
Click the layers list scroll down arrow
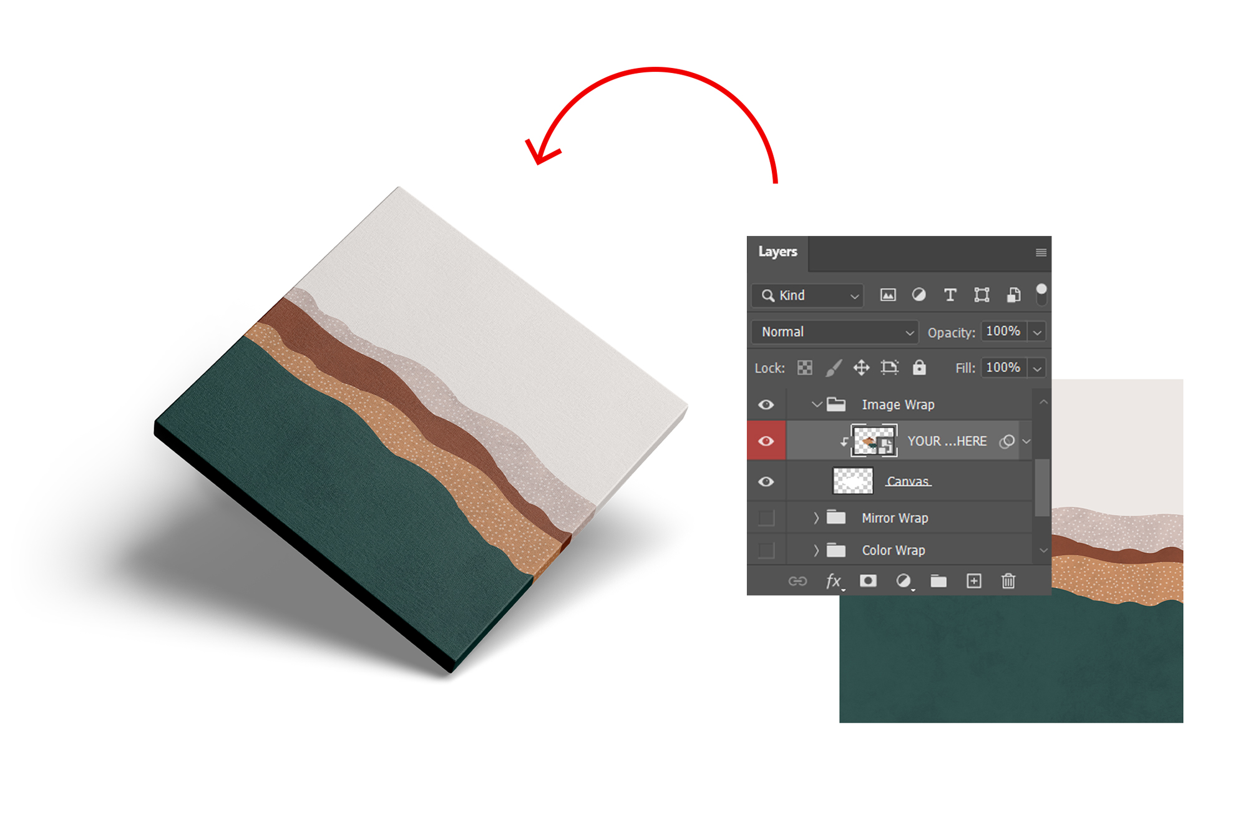(x=1043, y=551)
